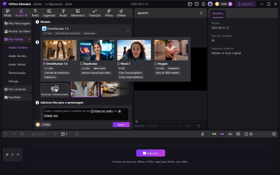Image resolution: width=280 pixels, height=175 pixels.
Task: Click the undo arrow in timeline toolbar
Action: click(x=6, y=134)
